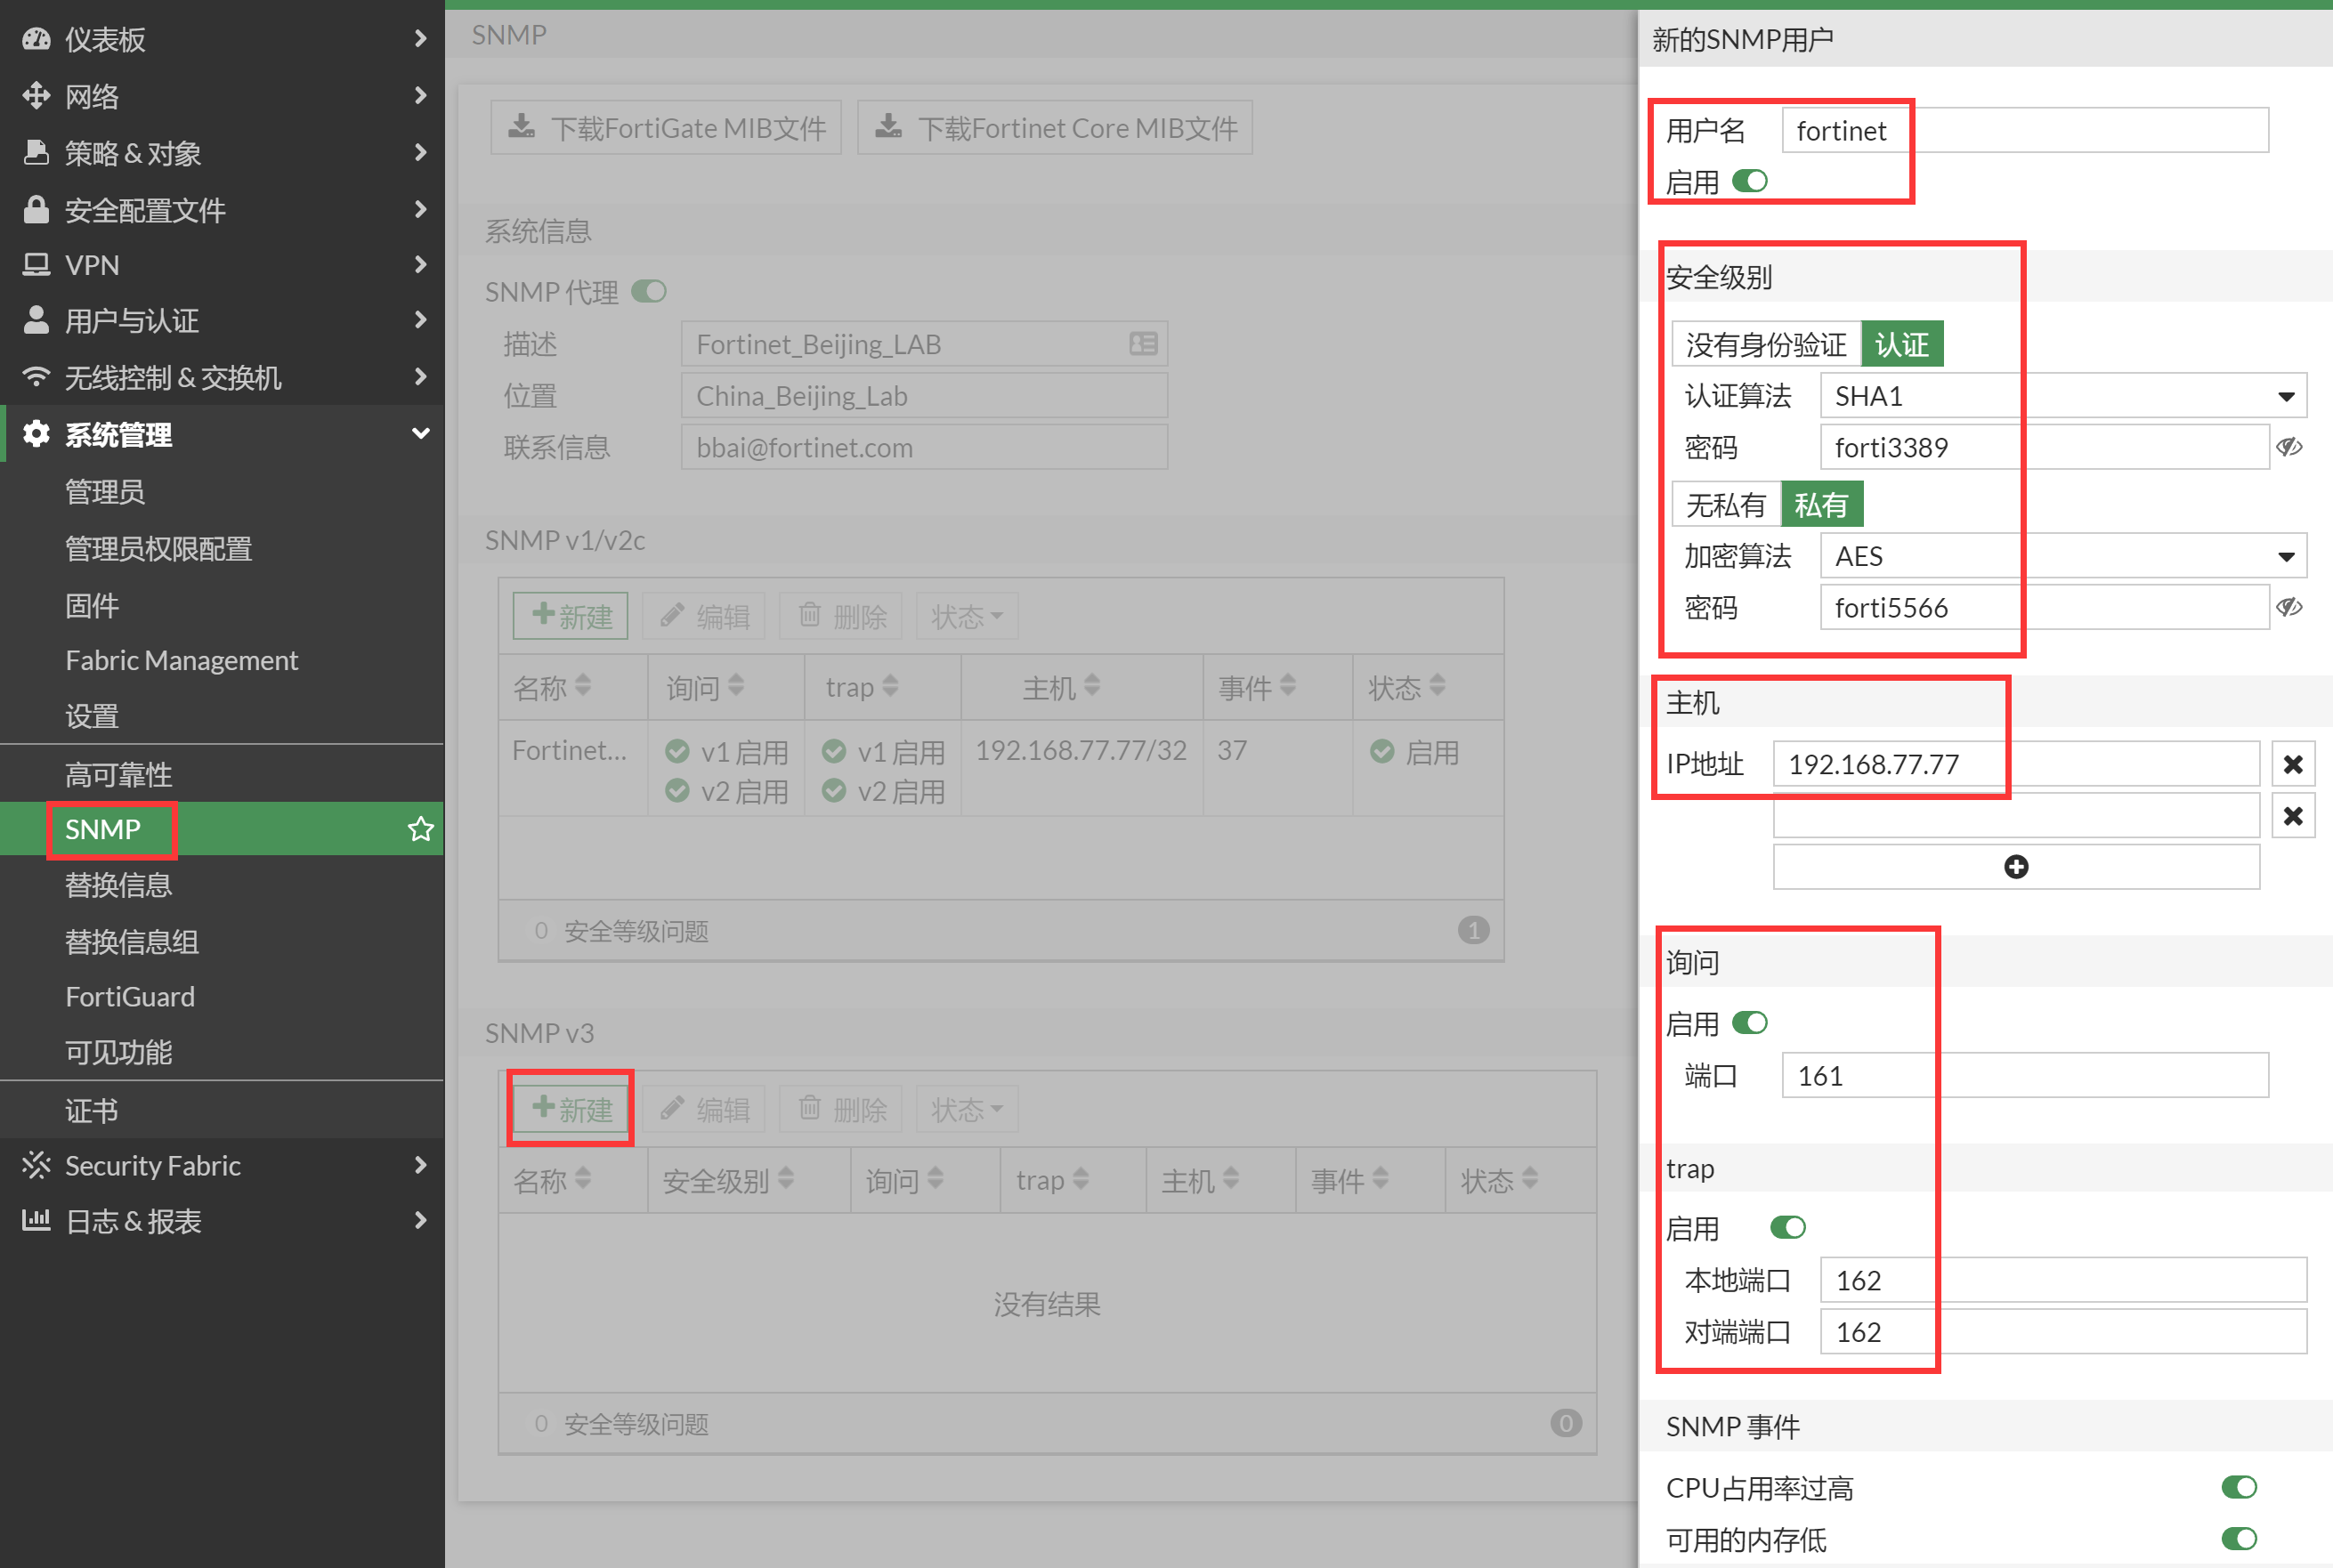The height and width of the screenshot is (1568, 2333).
Task: Select the Fortinet community row
Action: coord(1001,770)
